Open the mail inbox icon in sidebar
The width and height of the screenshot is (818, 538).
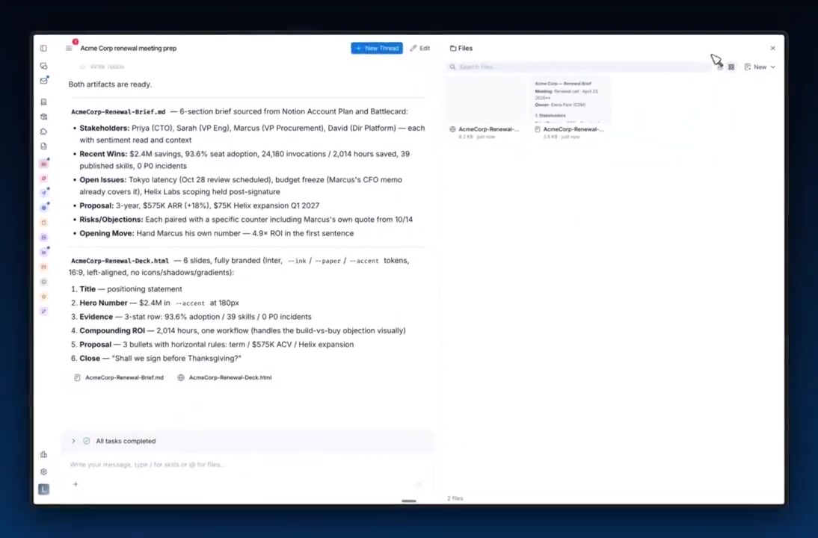coord(44,81)
